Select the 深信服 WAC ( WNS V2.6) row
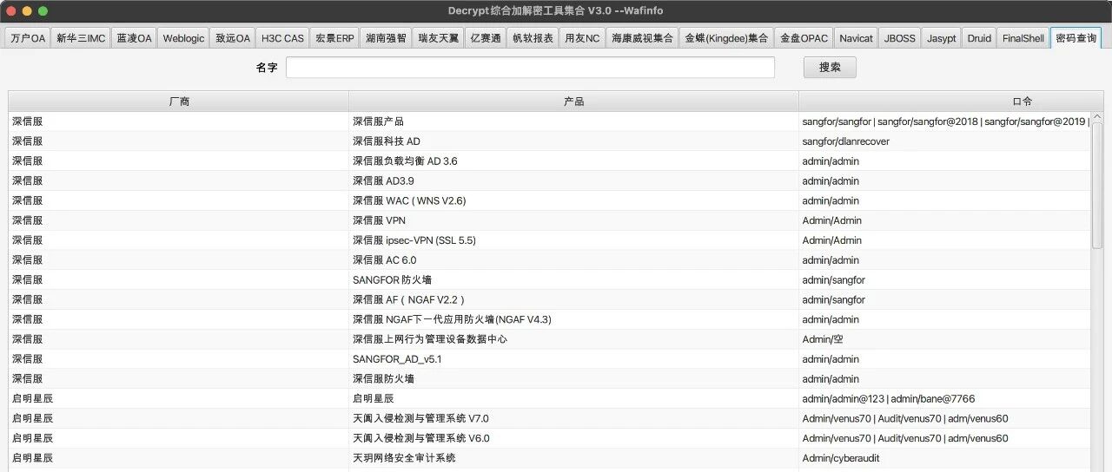This screenshot has height=472, width=1112. 550,200
